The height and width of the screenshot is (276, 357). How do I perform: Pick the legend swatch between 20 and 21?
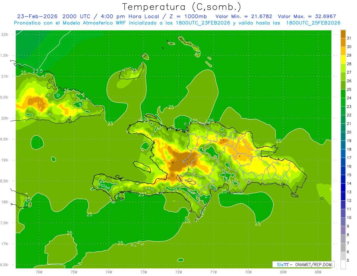pos(343,128)
